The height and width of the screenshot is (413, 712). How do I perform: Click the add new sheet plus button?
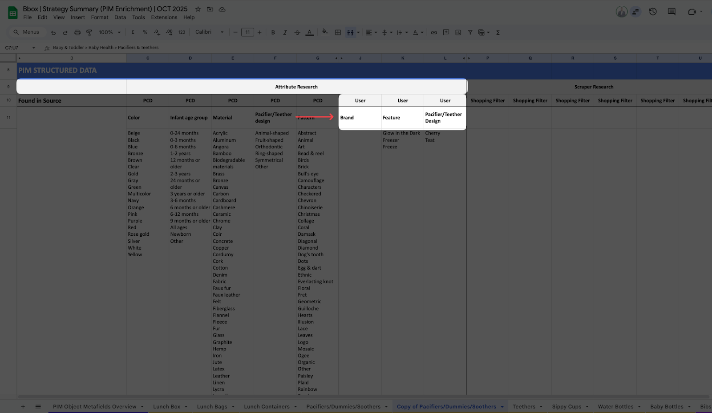[x=23, y=407]
